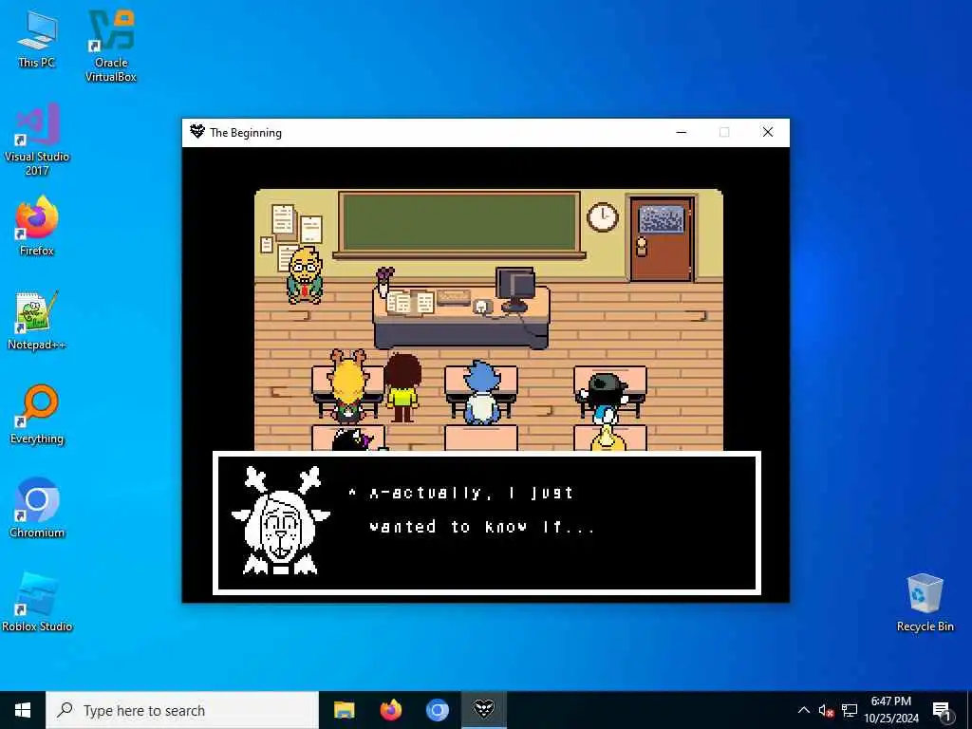Close The Beginning game window
Image resolution: width=972 pixels, height=729 pixels.
tap(767, 132)
